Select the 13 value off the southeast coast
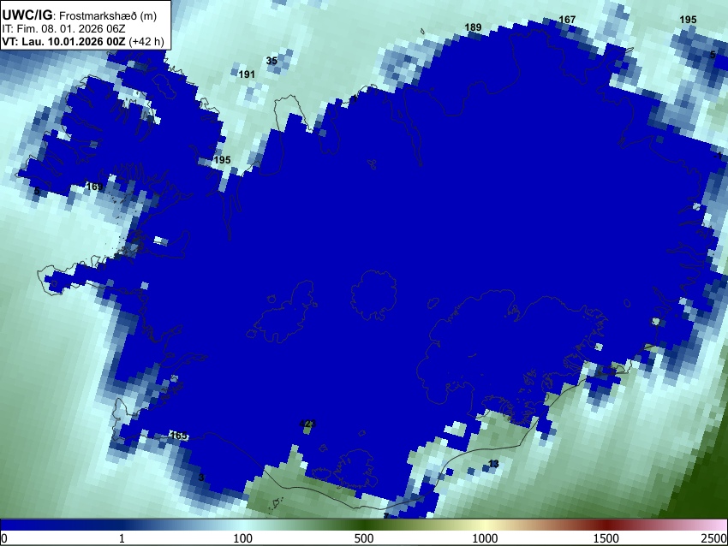The width and height of the screenshot is (728, 546). tap(493, 464)
